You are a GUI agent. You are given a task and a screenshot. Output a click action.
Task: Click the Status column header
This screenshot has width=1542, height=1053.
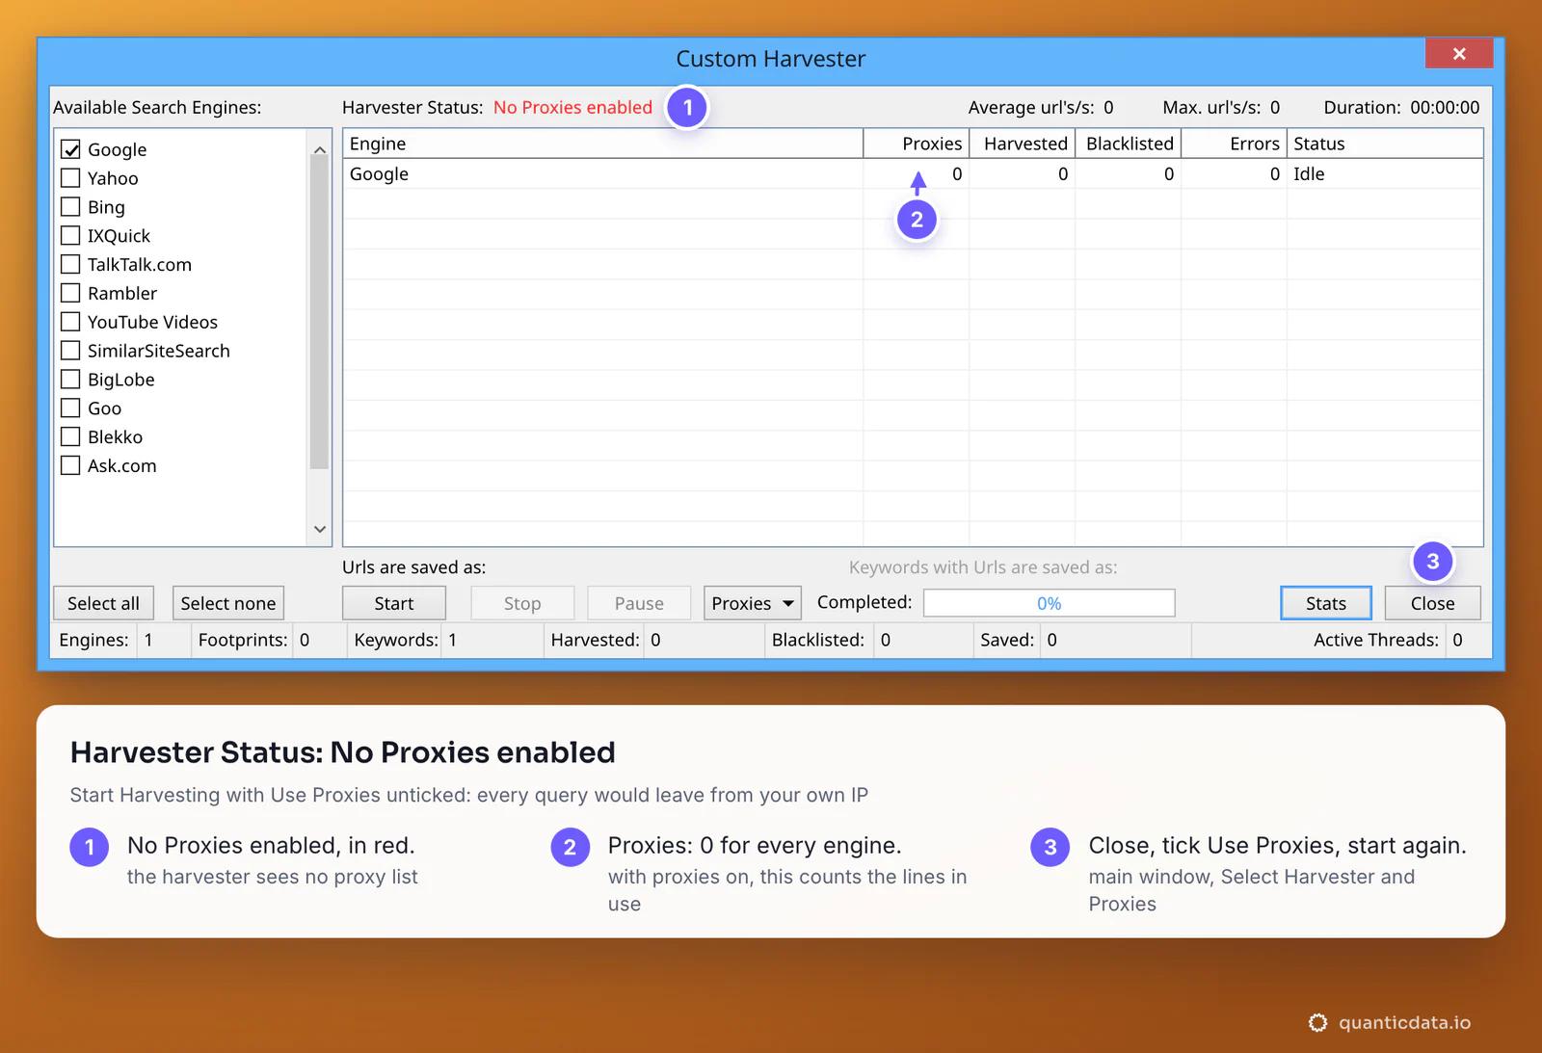point(1385,144)
